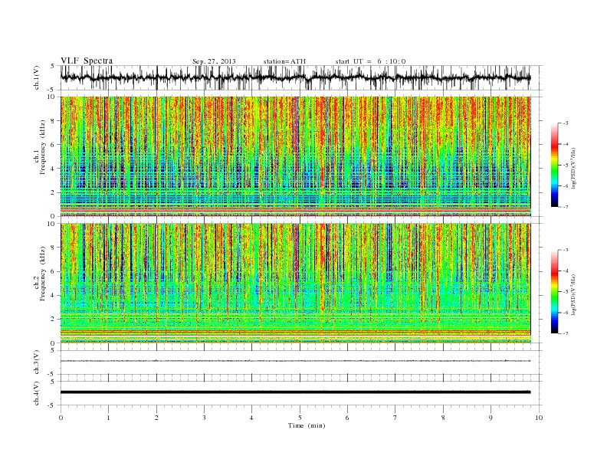Click the time axis tick label "7"
This screenshot has width=607, height=469.
click(x=395, y=418)
